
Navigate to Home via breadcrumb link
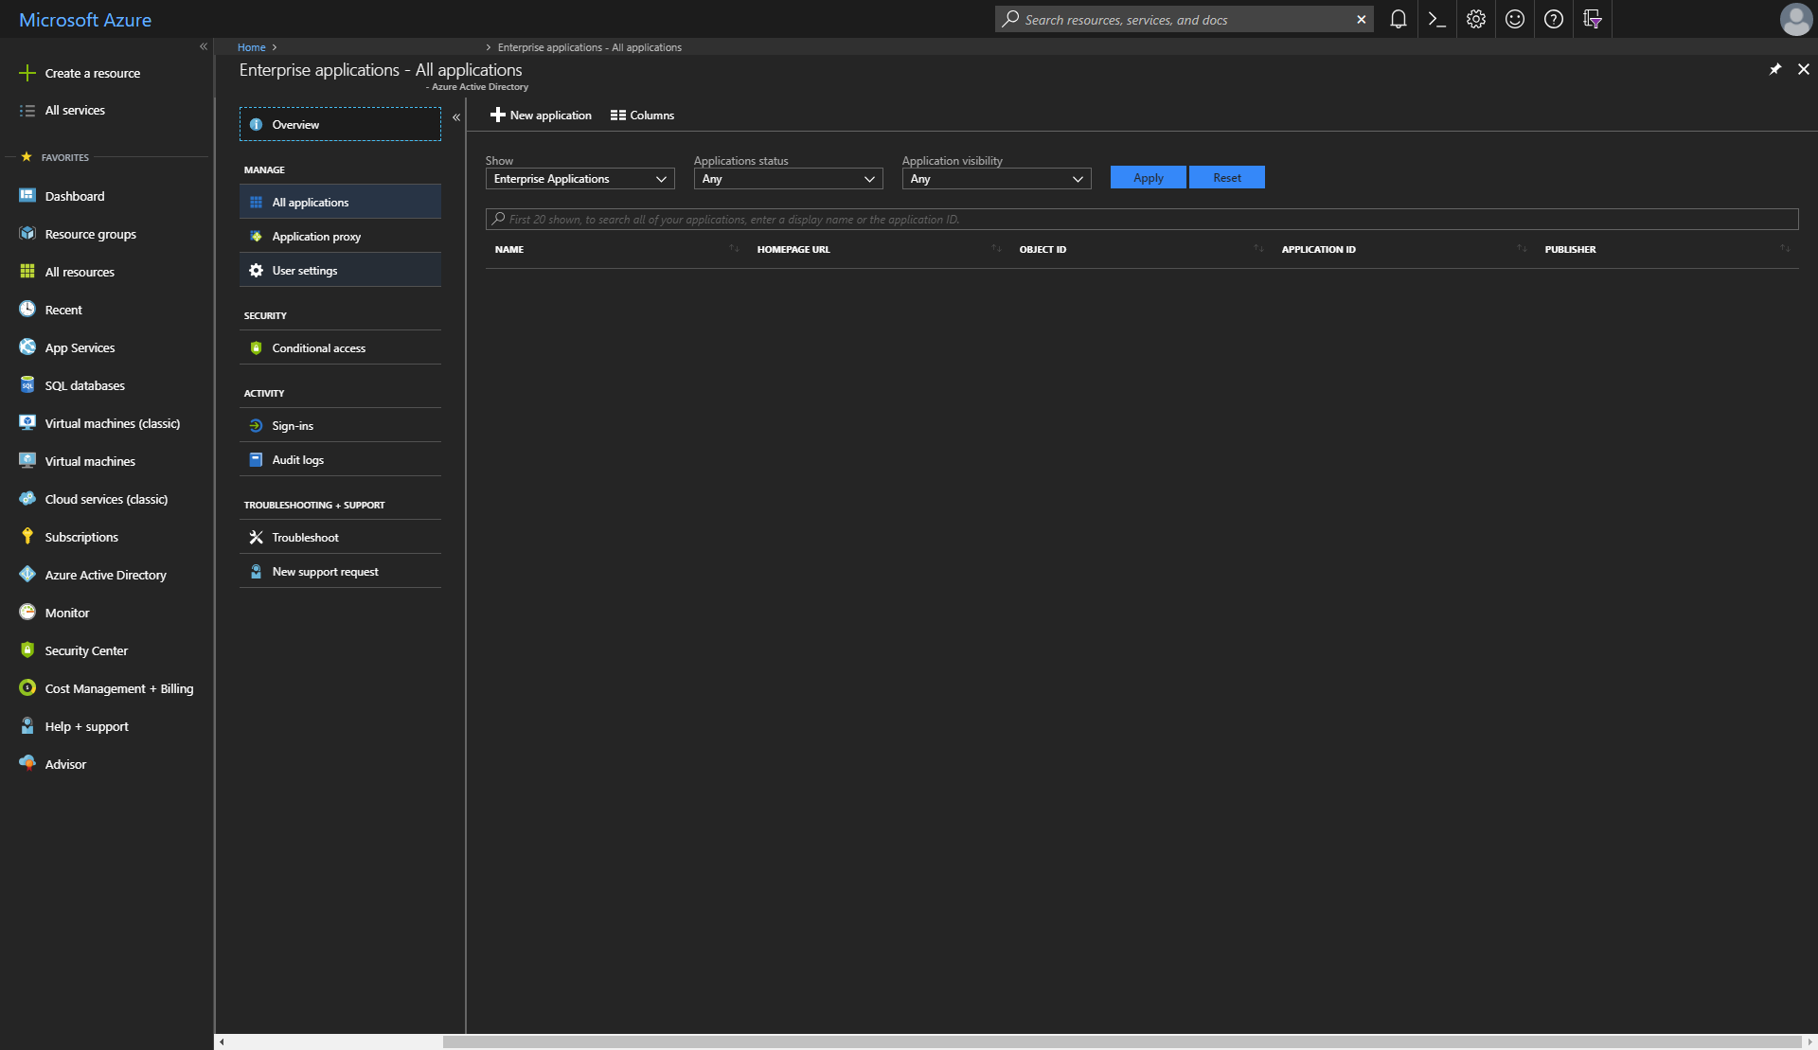click(250, 46)
